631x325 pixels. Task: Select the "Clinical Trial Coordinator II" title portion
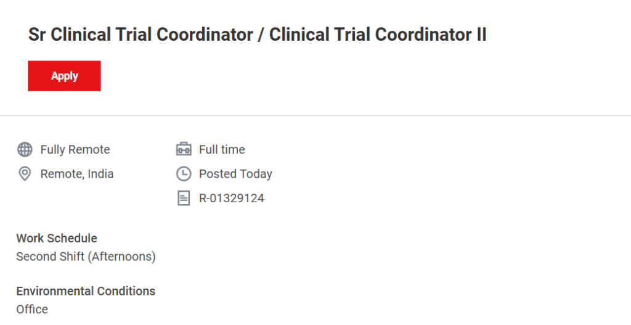(378, 35)
